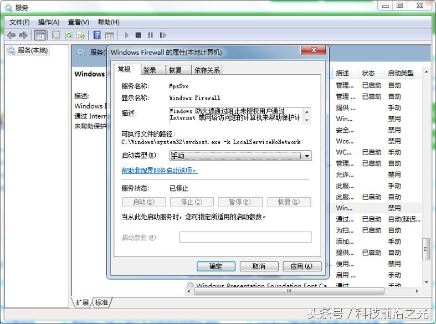This screenshot has height=324, width=436.
Task: Switch to the 依存关系 tab
Action: [207, 70]
